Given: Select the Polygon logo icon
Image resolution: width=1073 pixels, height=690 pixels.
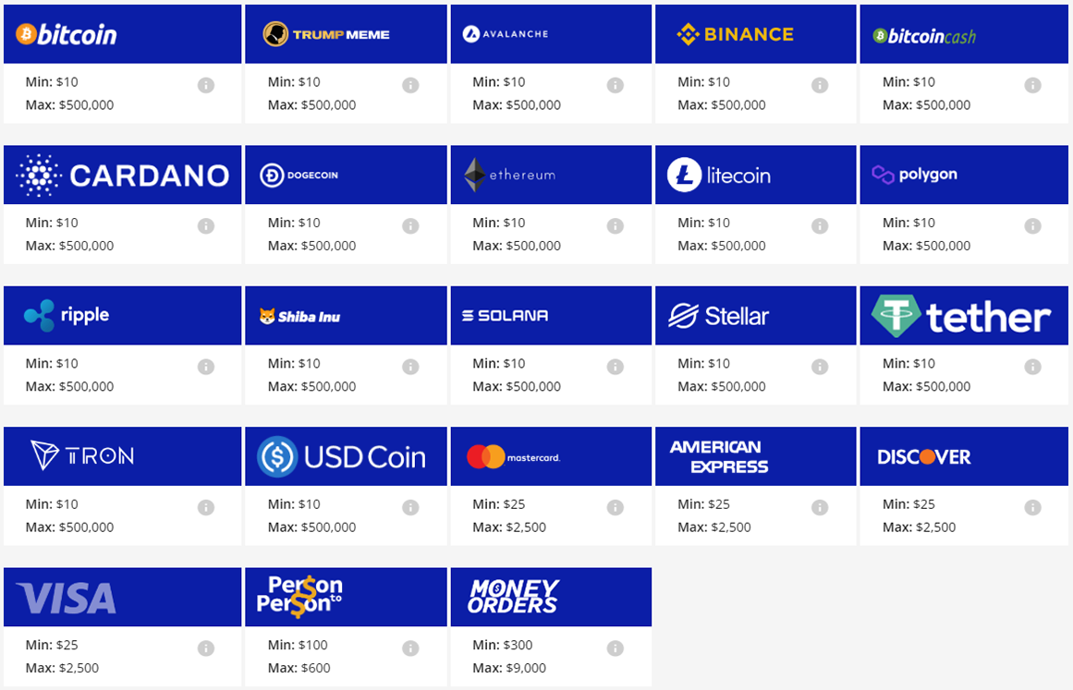Looking at the screenshot, I should click(883, 174).
